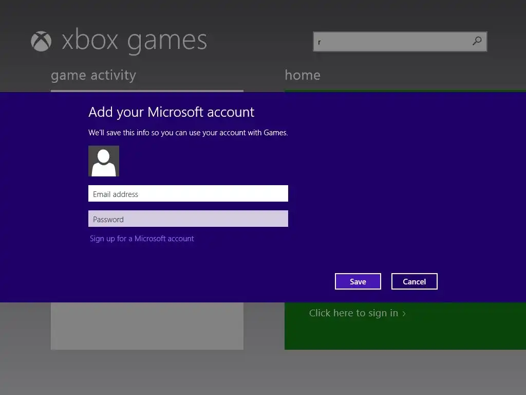Click the Xbox logo icon

click(x=41, y=41)
